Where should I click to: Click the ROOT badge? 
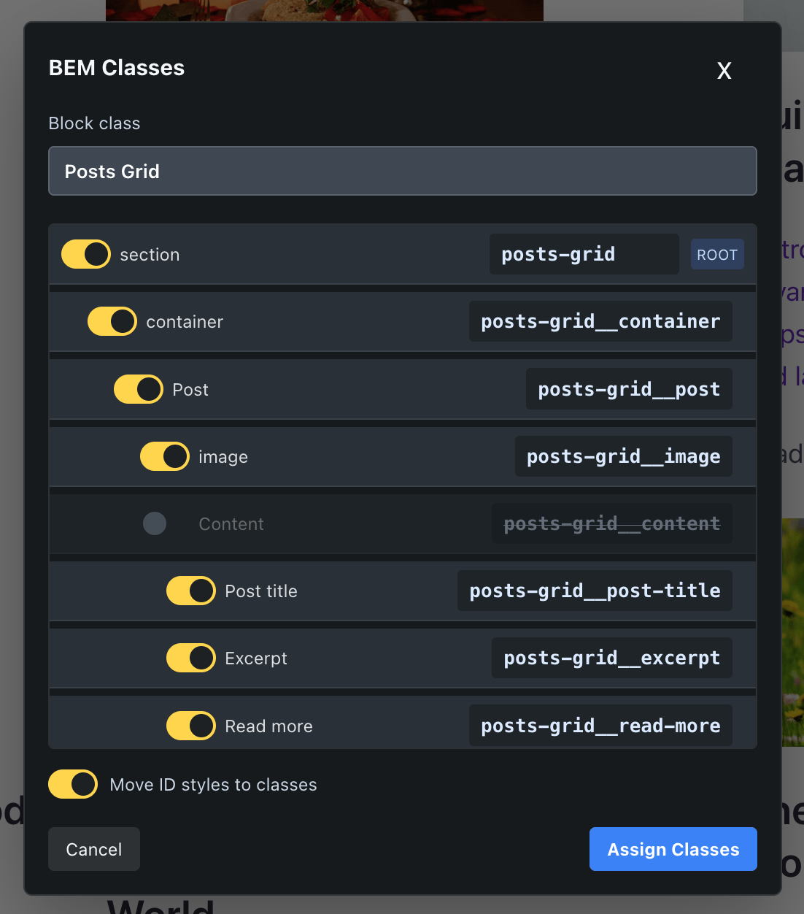click(x=717, y=254)
